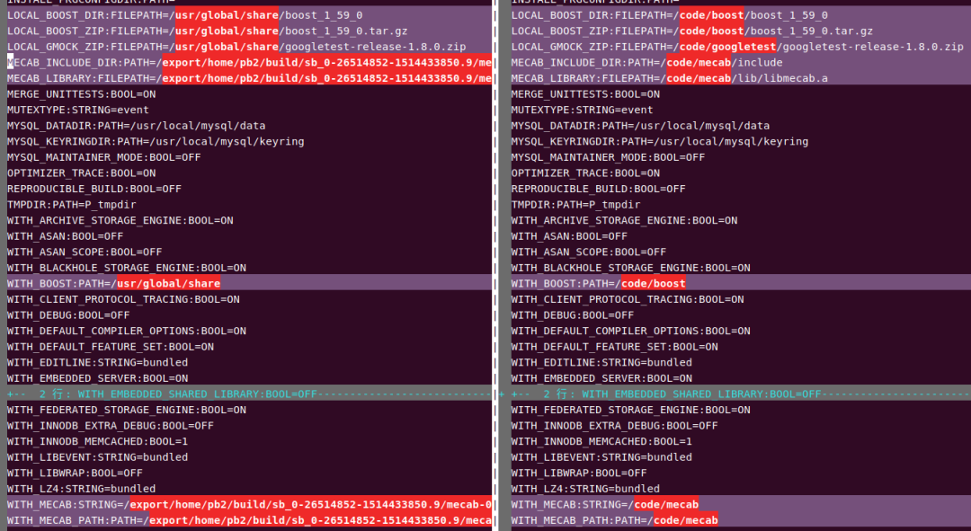Expand the right pane WITH_EMBEDDED_SHARED_LIBRARY fold

(x=741, y=394)
